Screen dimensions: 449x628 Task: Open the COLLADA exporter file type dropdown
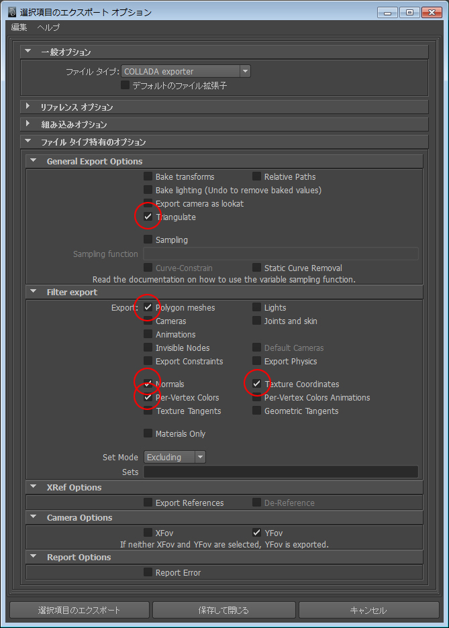[186, 71]
